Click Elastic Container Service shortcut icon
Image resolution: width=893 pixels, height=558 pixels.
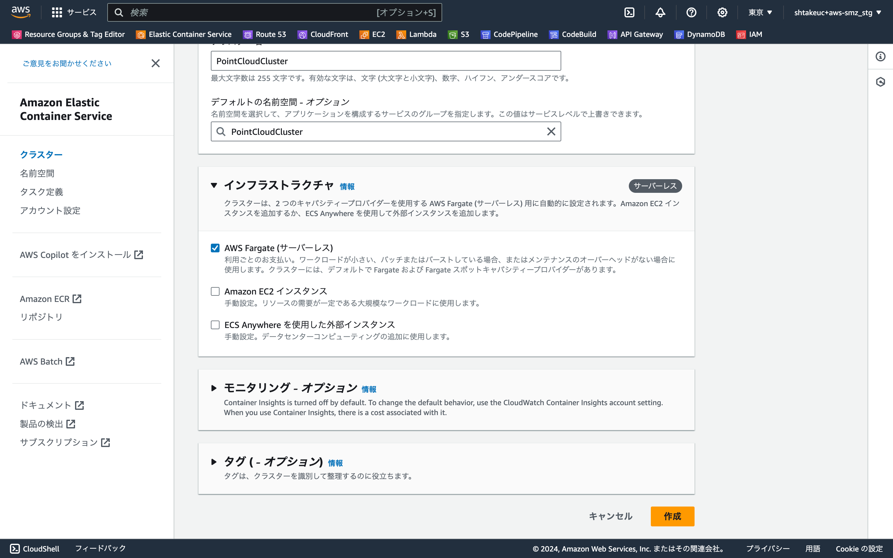[x=140, y=35]
